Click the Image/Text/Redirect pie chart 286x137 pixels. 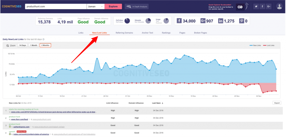[x=166, y=21]
